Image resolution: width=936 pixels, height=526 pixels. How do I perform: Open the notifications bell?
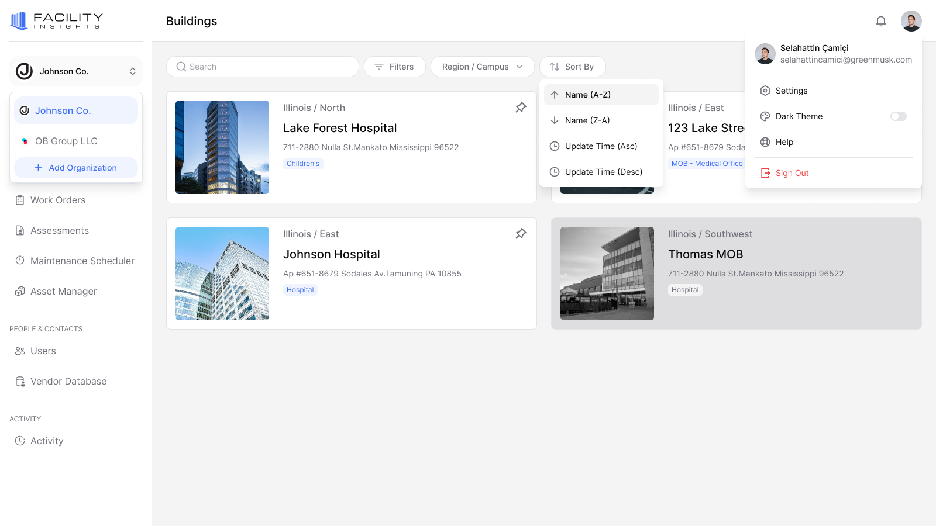(x=881, y=21)
